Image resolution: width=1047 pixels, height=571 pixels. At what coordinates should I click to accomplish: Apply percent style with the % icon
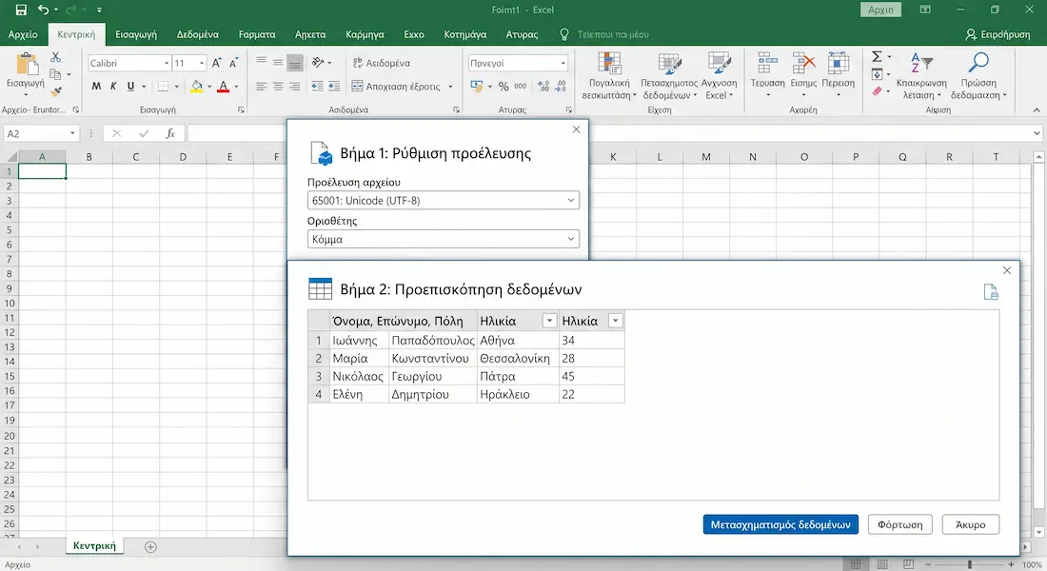click(x=504, y=87)
